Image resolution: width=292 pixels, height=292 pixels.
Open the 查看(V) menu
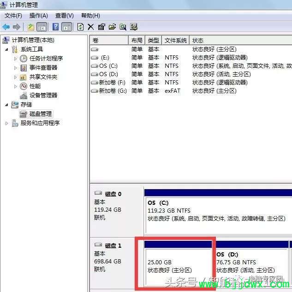pyautogui.click(x=65, y=16)
